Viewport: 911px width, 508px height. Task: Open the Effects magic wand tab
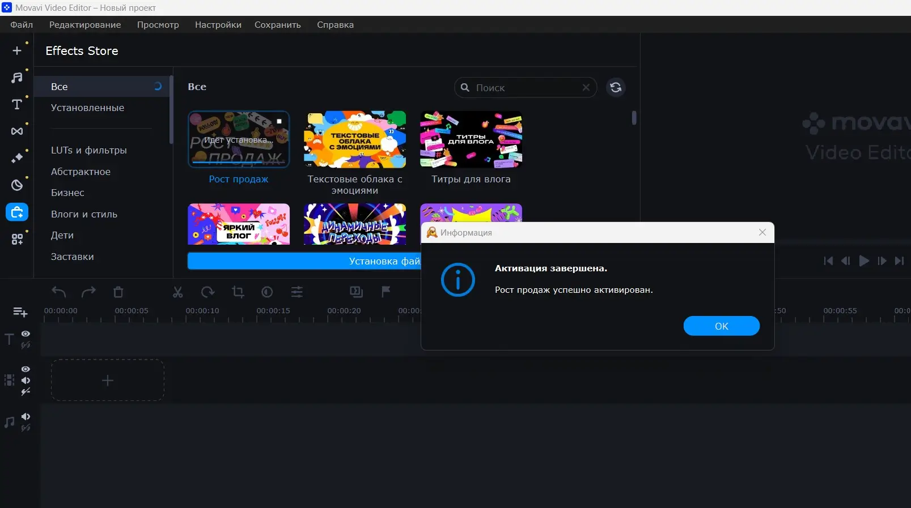tap(17, 158)
